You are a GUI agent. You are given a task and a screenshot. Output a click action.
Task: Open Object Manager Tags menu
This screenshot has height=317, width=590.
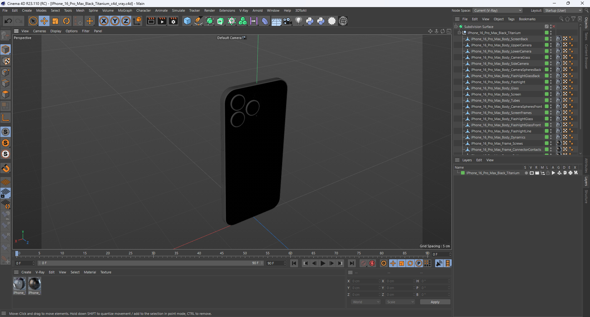coord(511,19)
